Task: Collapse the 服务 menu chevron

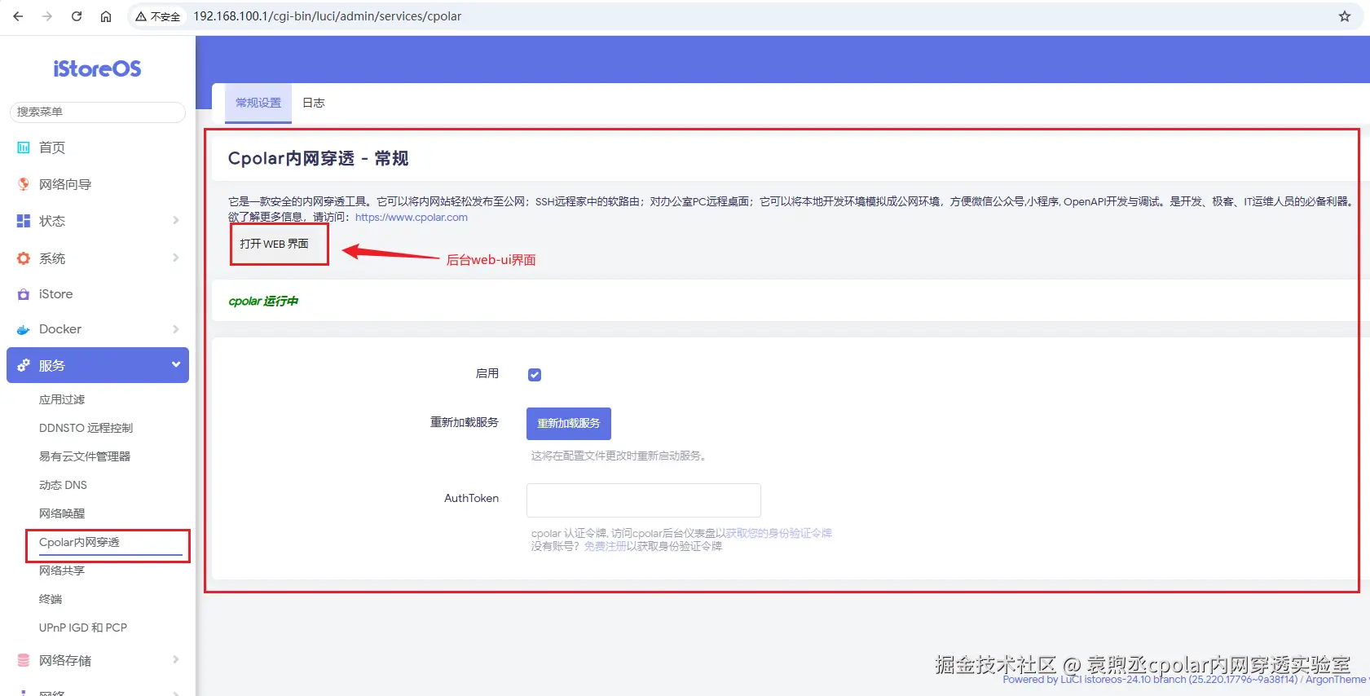Action: [x=176, y=364]
